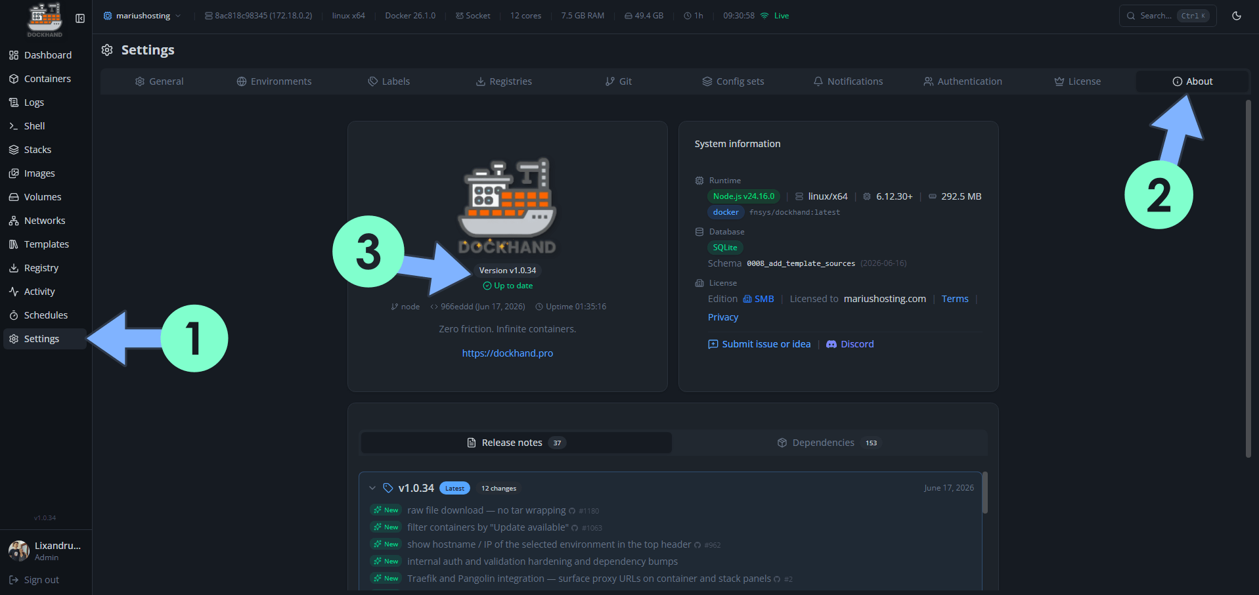
Task: Open the License tab
Action: pyautogui.click(x=1077, y=81)
